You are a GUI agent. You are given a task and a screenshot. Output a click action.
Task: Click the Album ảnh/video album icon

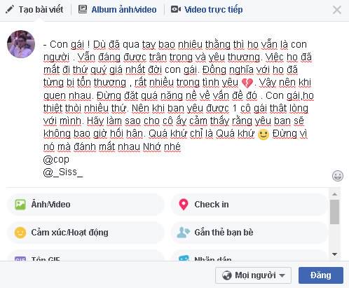click(83, 9)
